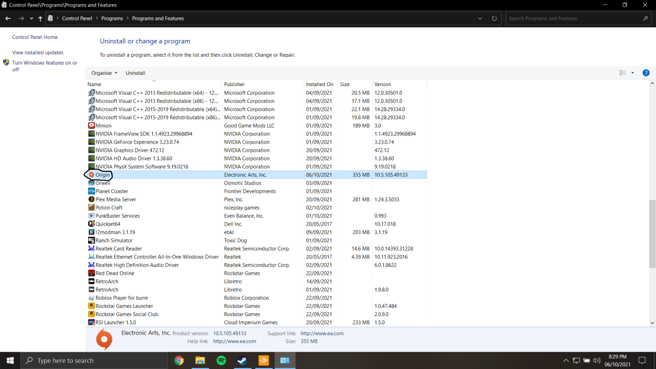Select the Rockstar Games Social Club icon
This screenshot has height=369, width=656.
[x=91, y=314]
